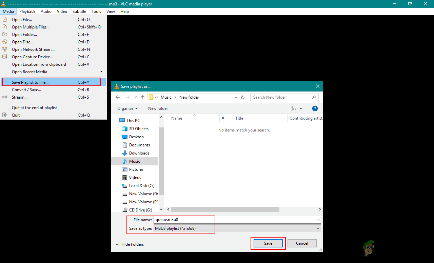Change the view layout icon
The height and width of the screenshot is (263, 434).
point(294,108)
